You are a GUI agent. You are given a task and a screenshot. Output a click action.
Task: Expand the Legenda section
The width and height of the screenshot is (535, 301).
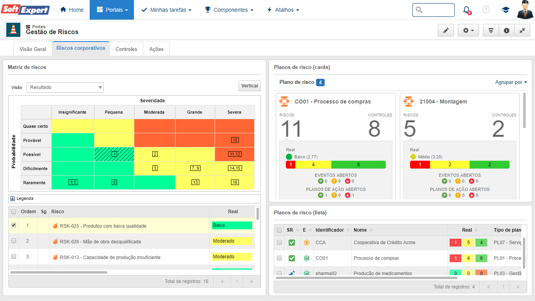click(13, 199)
